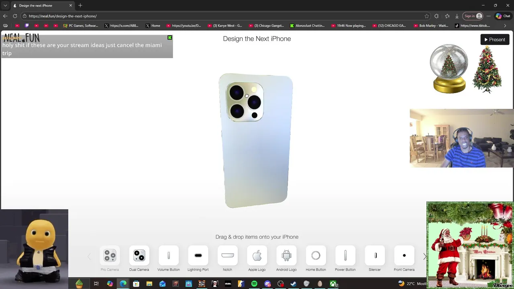The image size is (514, 289).
Task: Click the camera module on the iPhone
Action: point(245,102)
